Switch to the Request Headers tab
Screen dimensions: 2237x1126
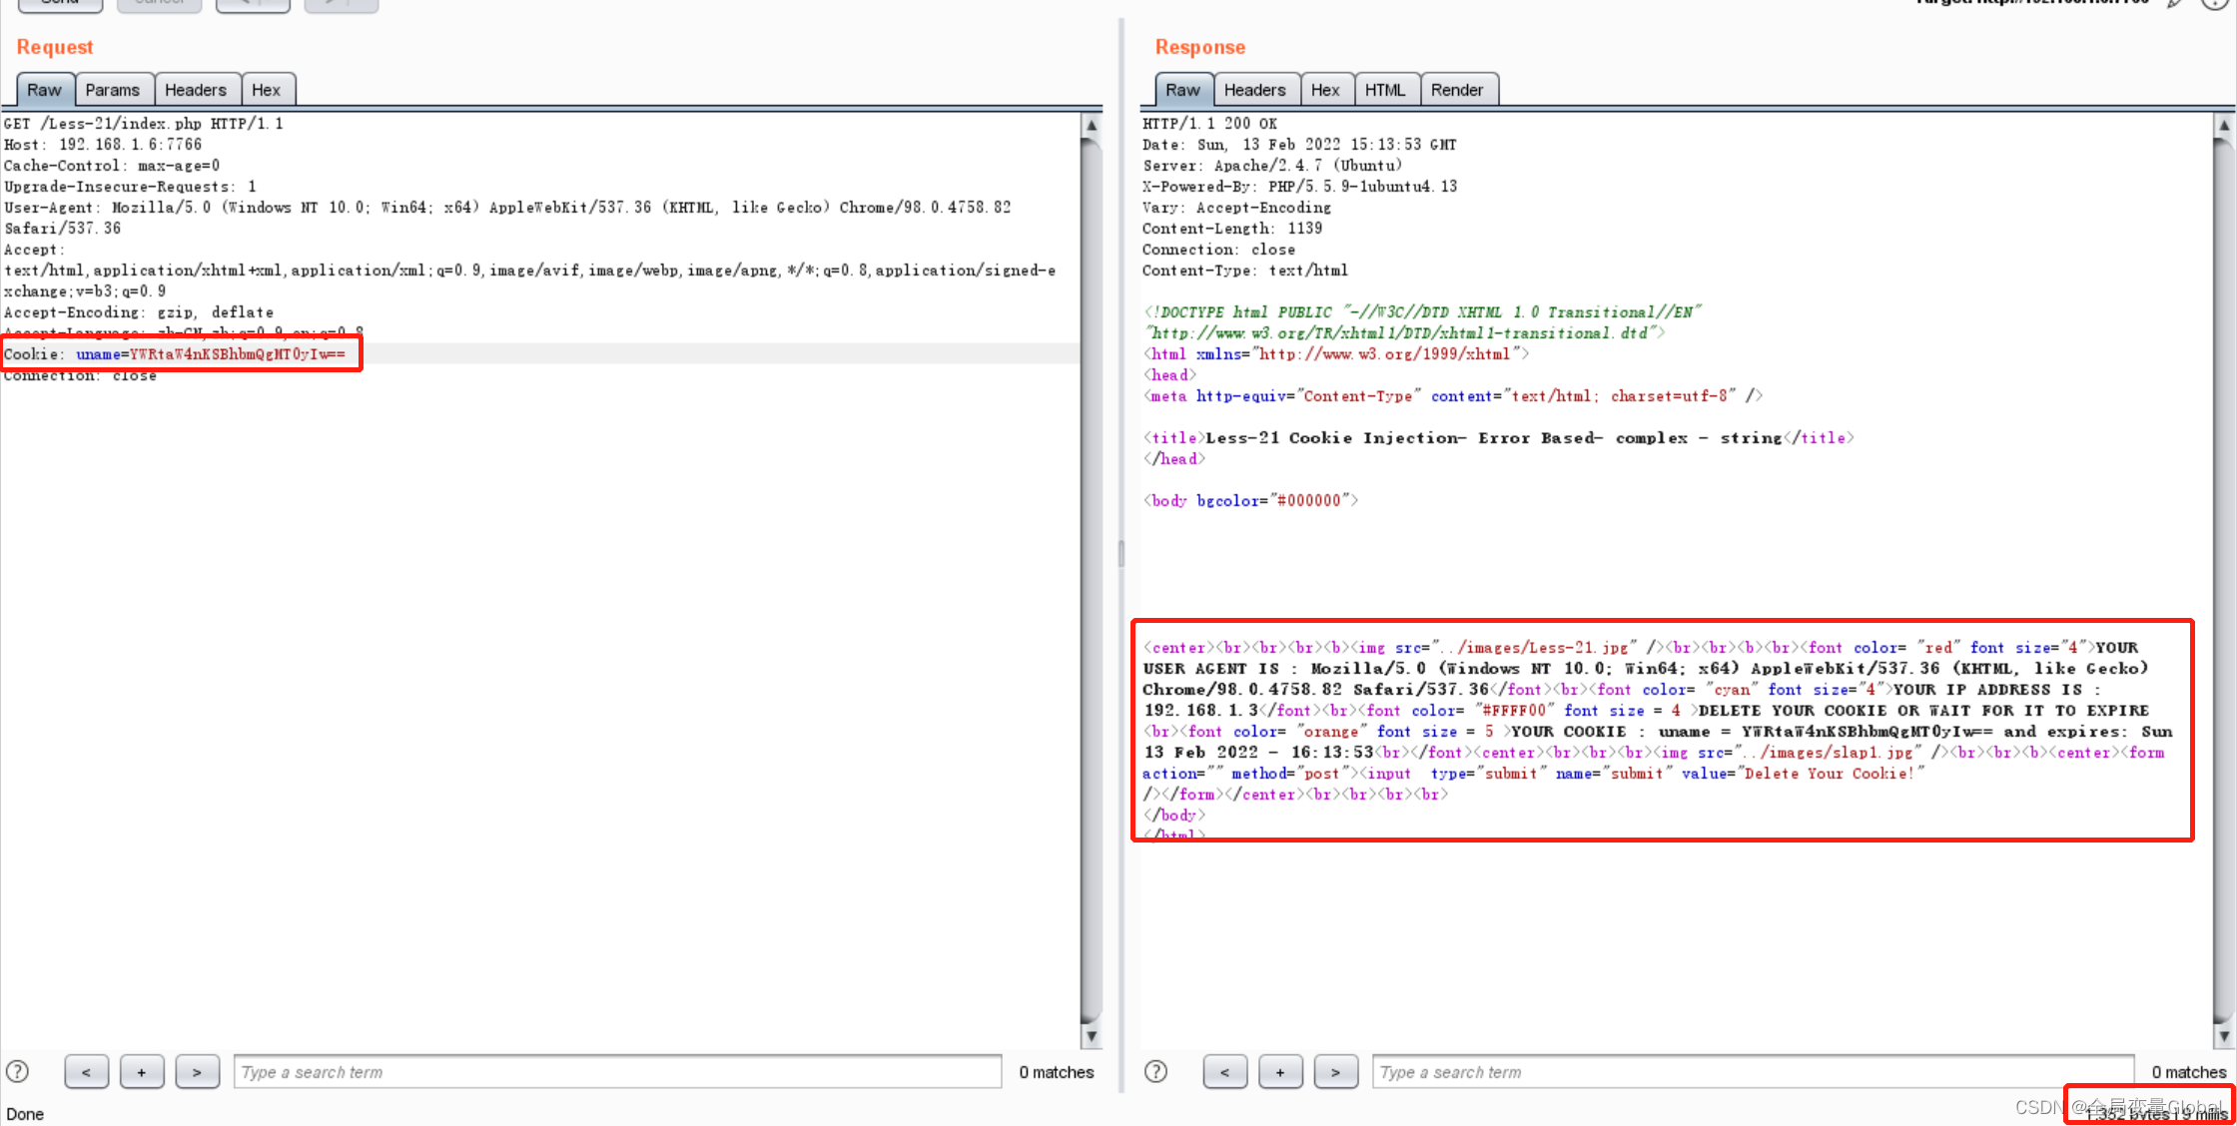click(x=196, y=90)
